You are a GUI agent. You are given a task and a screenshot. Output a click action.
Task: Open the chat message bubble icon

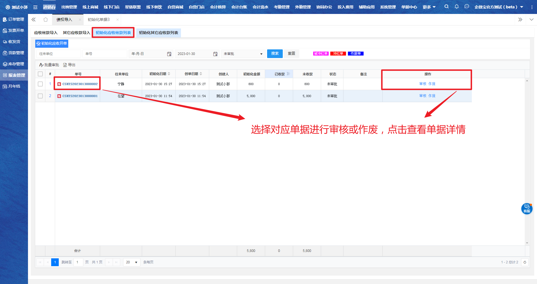coord(467,7)
